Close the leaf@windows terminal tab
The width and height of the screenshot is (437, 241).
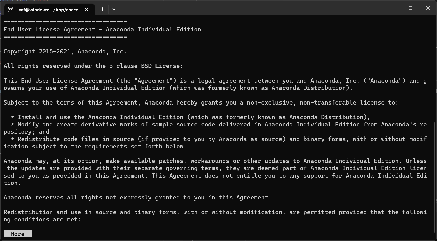pos(86,10)
